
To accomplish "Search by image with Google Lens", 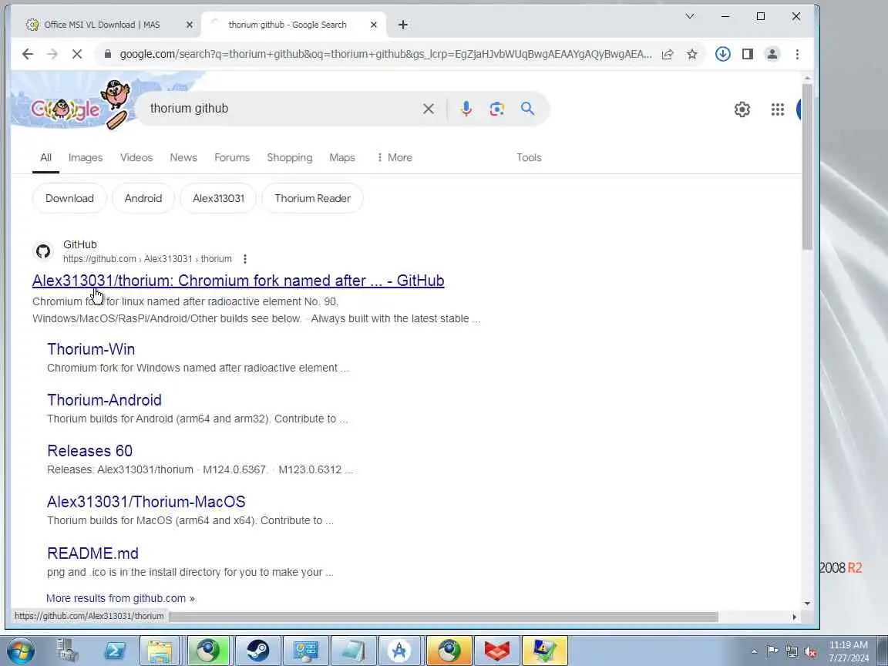I will 496,109.
